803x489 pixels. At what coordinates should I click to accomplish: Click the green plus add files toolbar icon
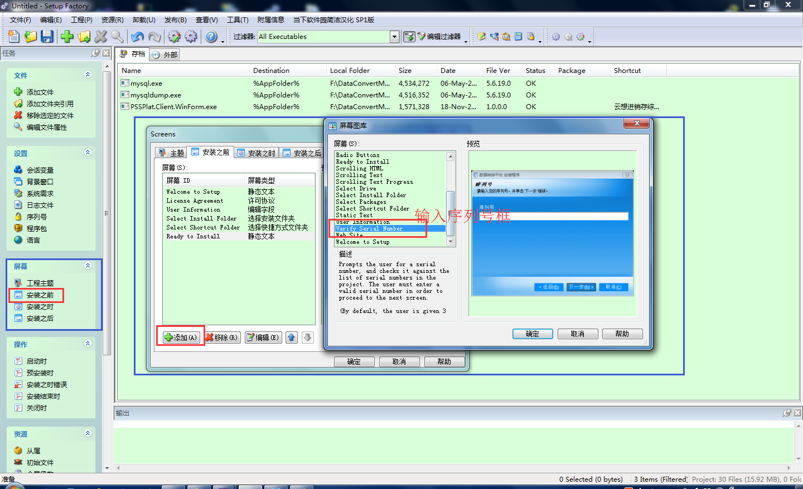click(x=67, y=37)
